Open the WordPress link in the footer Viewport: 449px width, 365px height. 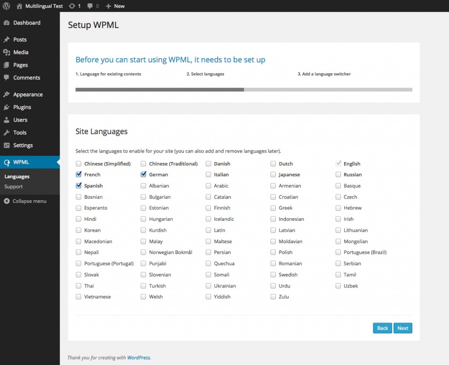click(x=139, y=357)
